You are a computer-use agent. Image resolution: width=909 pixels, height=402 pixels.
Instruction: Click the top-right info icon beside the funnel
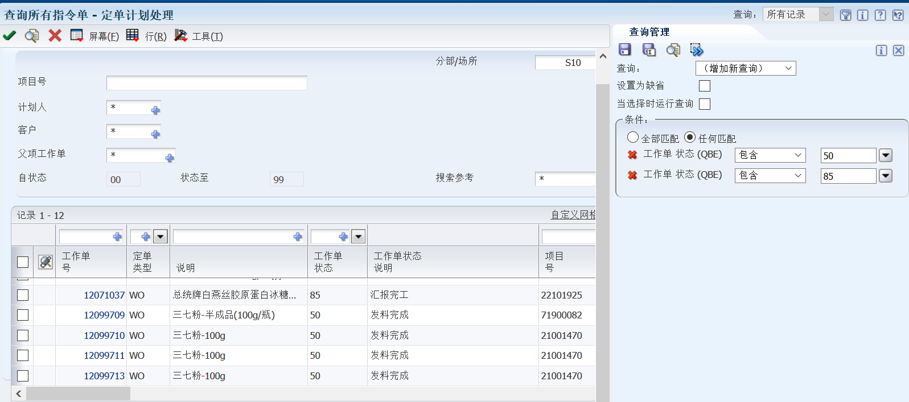tap(863, 15)
